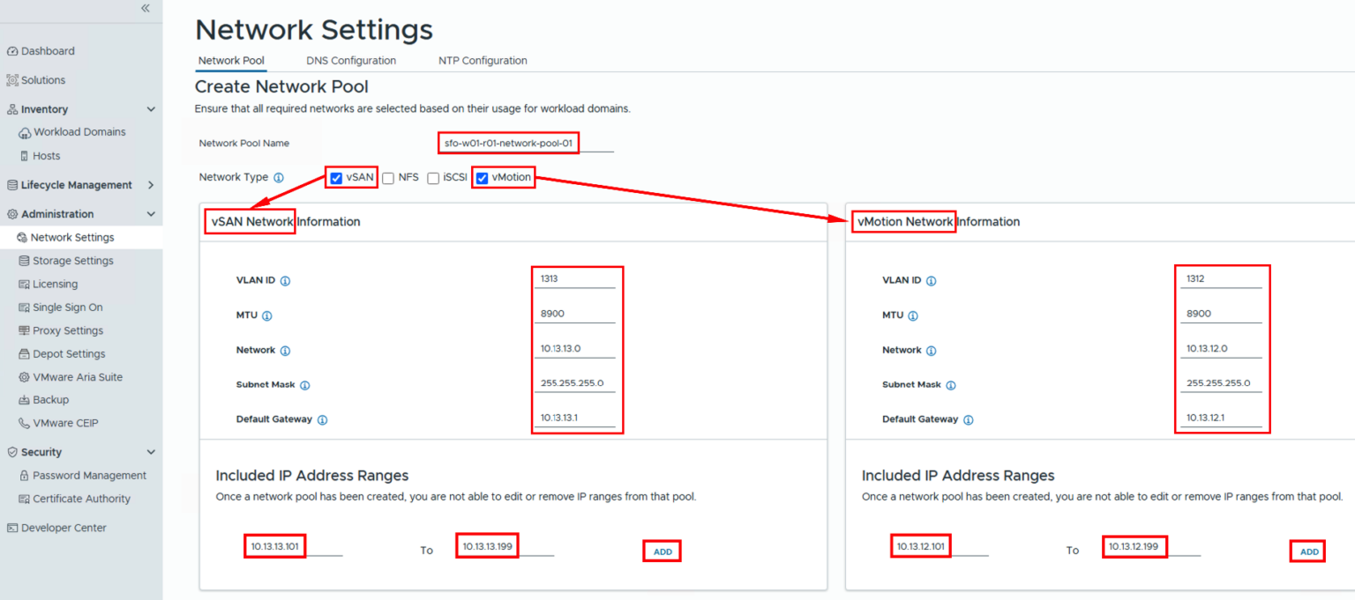1355x600 pixels.
Task: Collapse the Inventory sidebar section
Action: coord(150,108)
